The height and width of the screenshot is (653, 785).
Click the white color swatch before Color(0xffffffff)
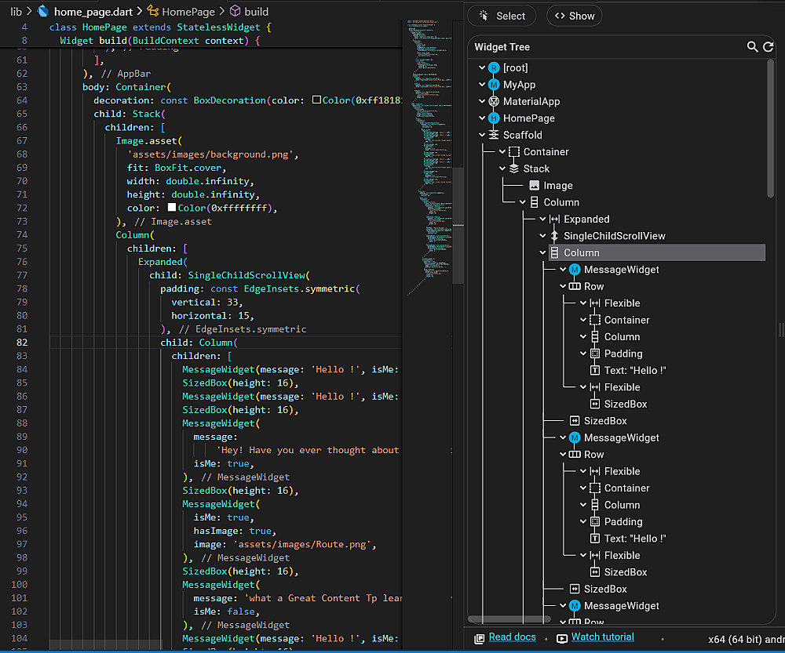171,209
